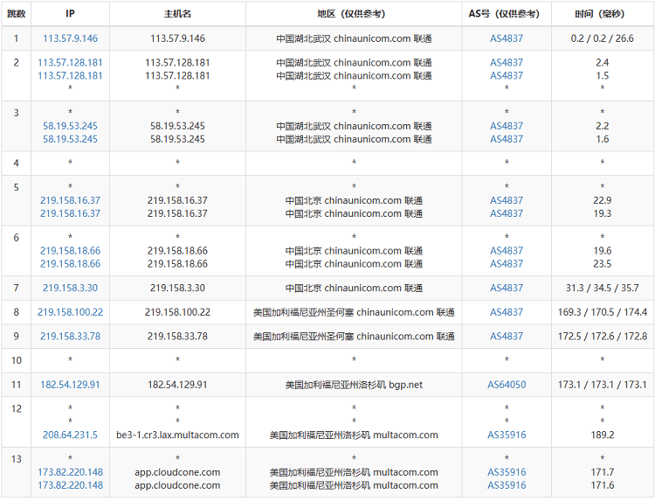
Task: Click hop number 4 cell
Action: click(x=17, y=164)
